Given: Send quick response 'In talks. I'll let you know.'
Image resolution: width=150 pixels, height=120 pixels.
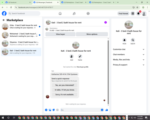Looking at the screenshot, I should [64, 90].
